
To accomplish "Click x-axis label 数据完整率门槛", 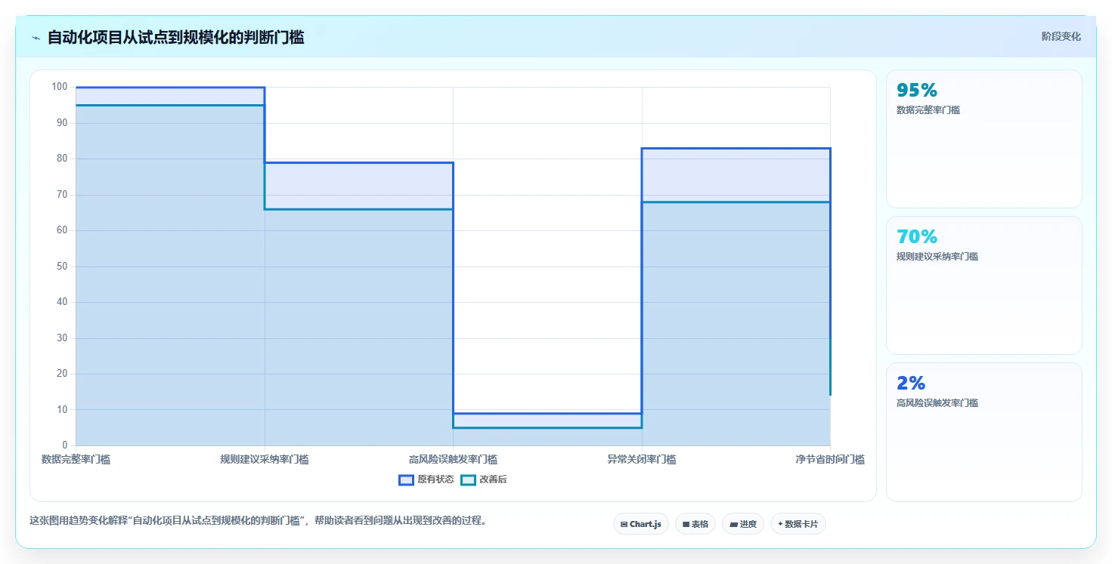I will click(x=76, y=459).
